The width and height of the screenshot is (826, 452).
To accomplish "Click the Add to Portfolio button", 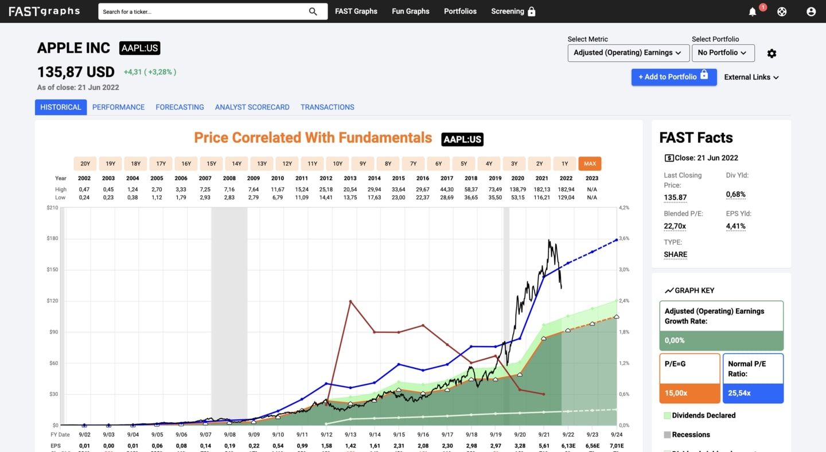I will (x=674, y=77).
